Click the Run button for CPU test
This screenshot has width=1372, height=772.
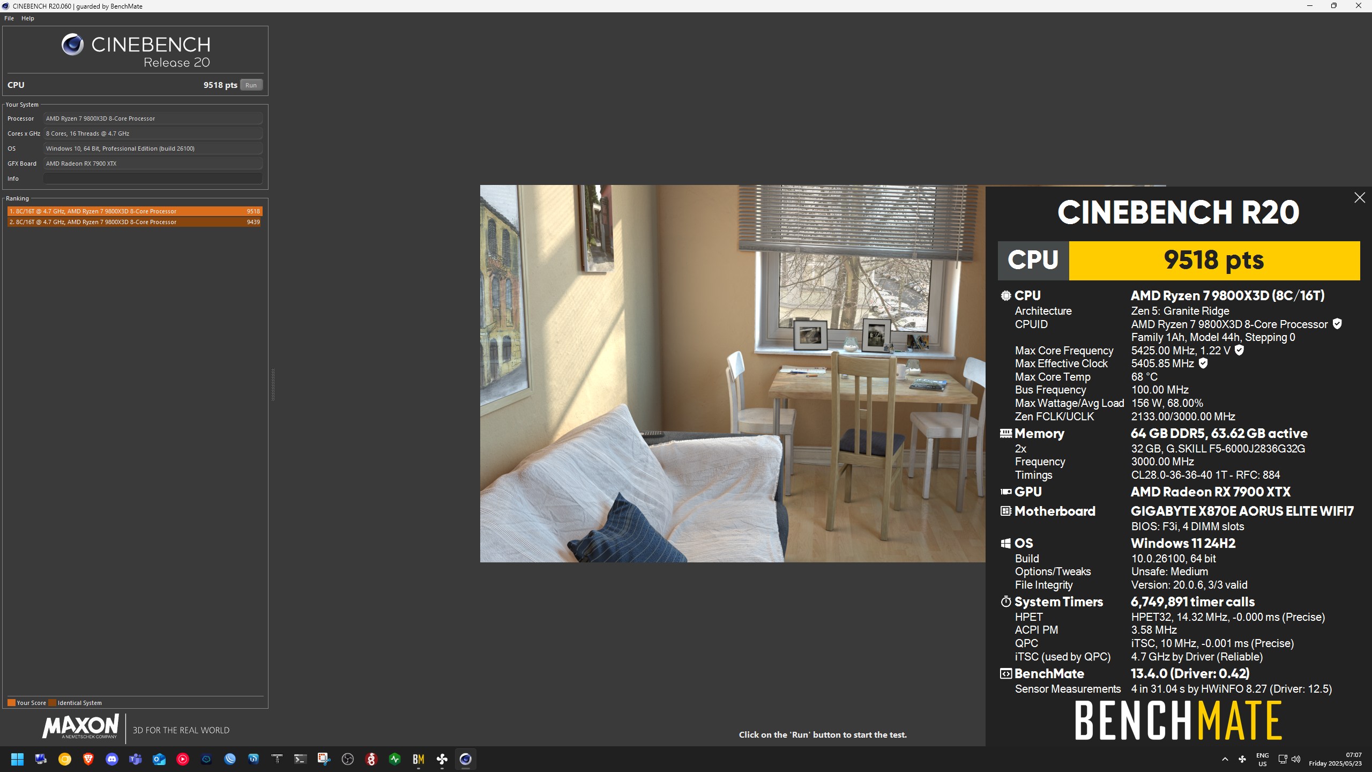coord(251,85)
